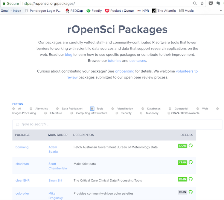Bookmark this page with the star icon
Screen dimensions: 224x200
[x=202, y=3]
